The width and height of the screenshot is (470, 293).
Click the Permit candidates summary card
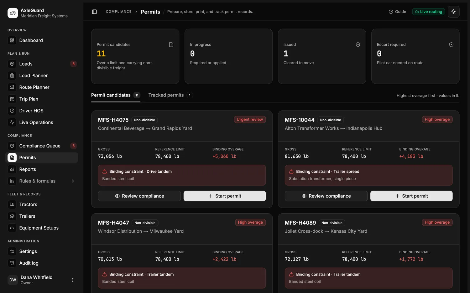135,56
